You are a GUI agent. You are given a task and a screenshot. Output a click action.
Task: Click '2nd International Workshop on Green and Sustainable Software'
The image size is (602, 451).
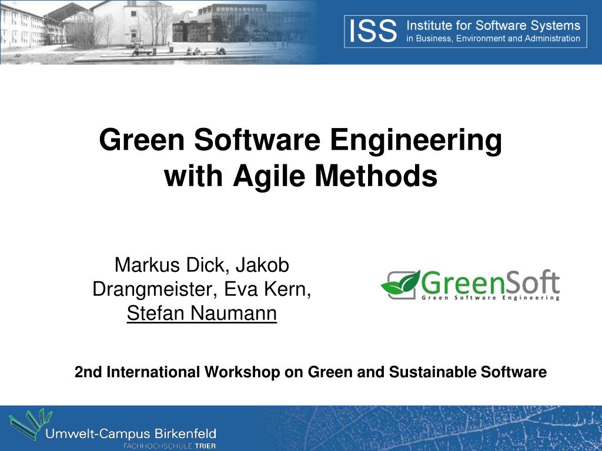tap(310, 372)
